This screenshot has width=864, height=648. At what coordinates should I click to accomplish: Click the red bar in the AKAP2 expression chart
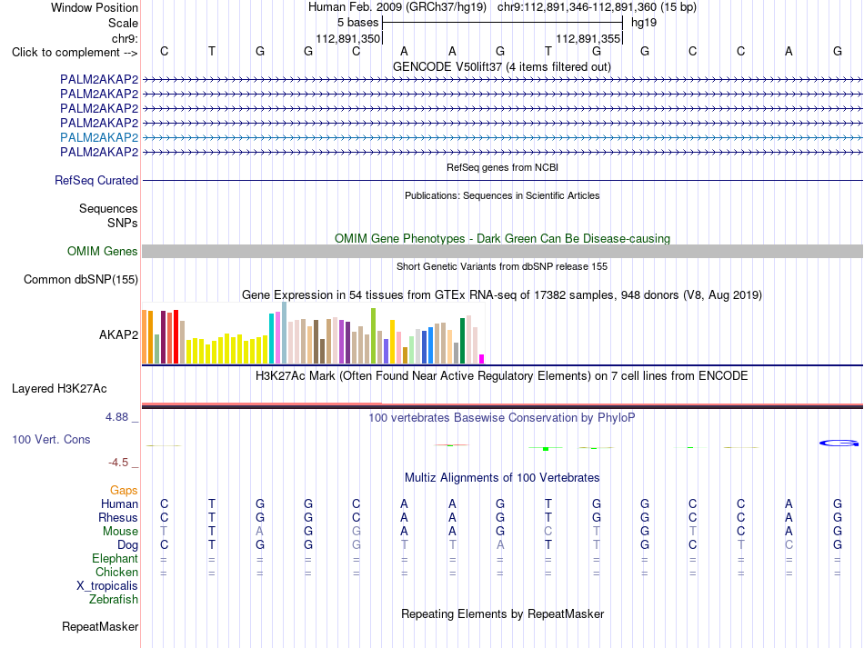point(176,337)
